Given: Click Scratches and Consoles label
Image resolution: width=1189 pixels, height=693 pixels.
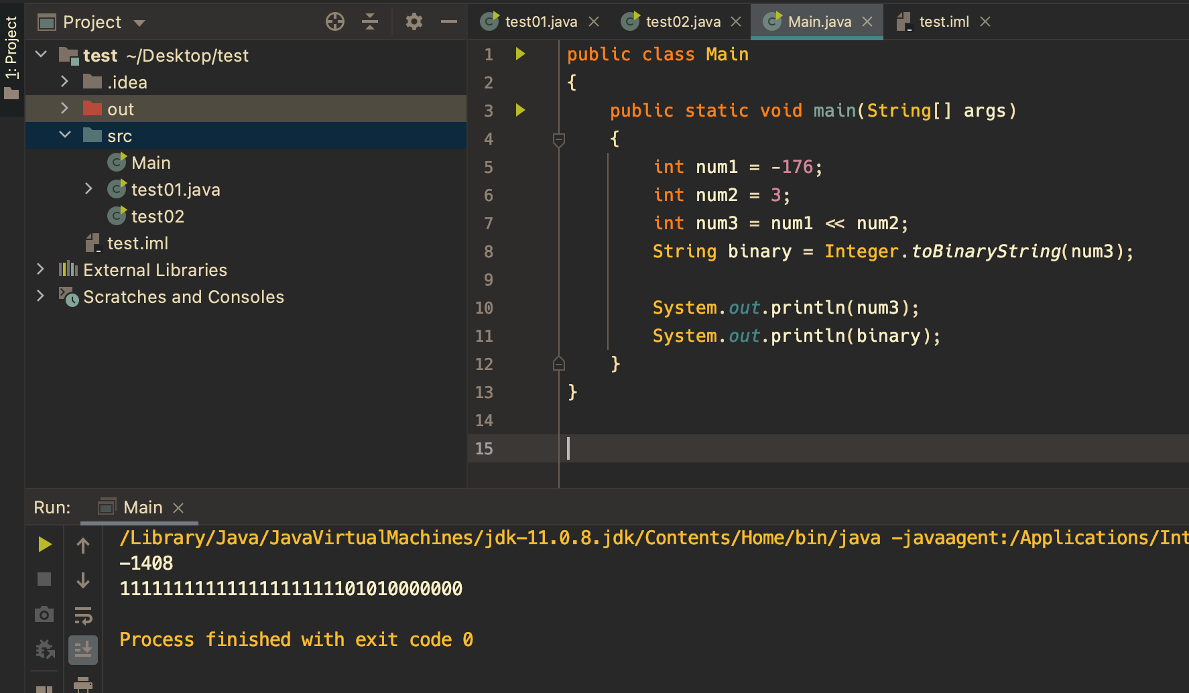Looking at the screenshot, I should tap(184, 296).
